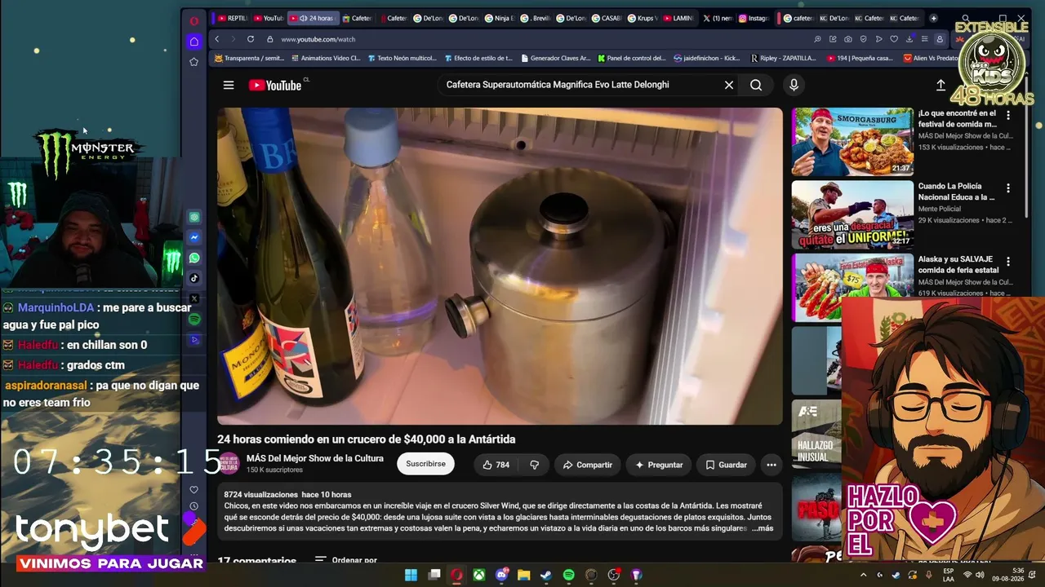The width and height of the screenshot is (1045, 587).
Task: Click the Compartir share button
Action: [588, 465]
